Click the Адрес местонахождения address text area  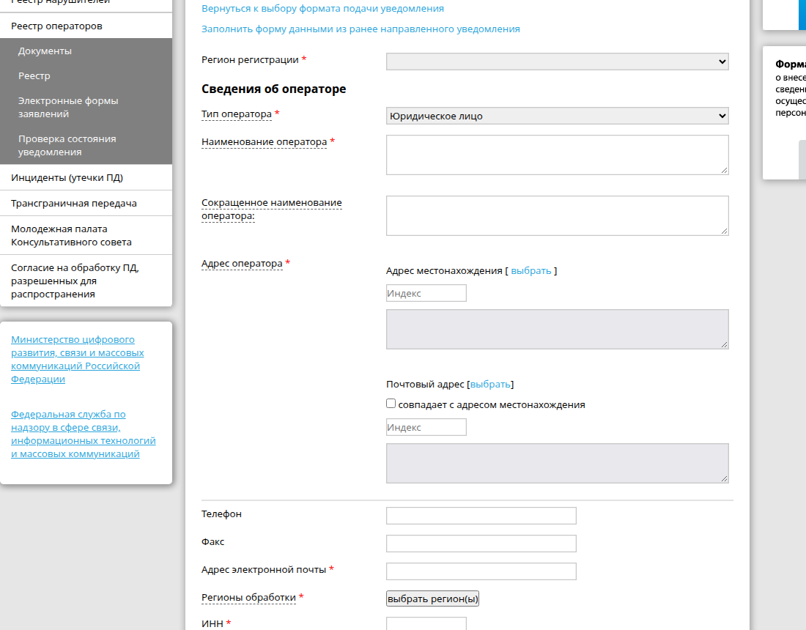click(557, 330)
